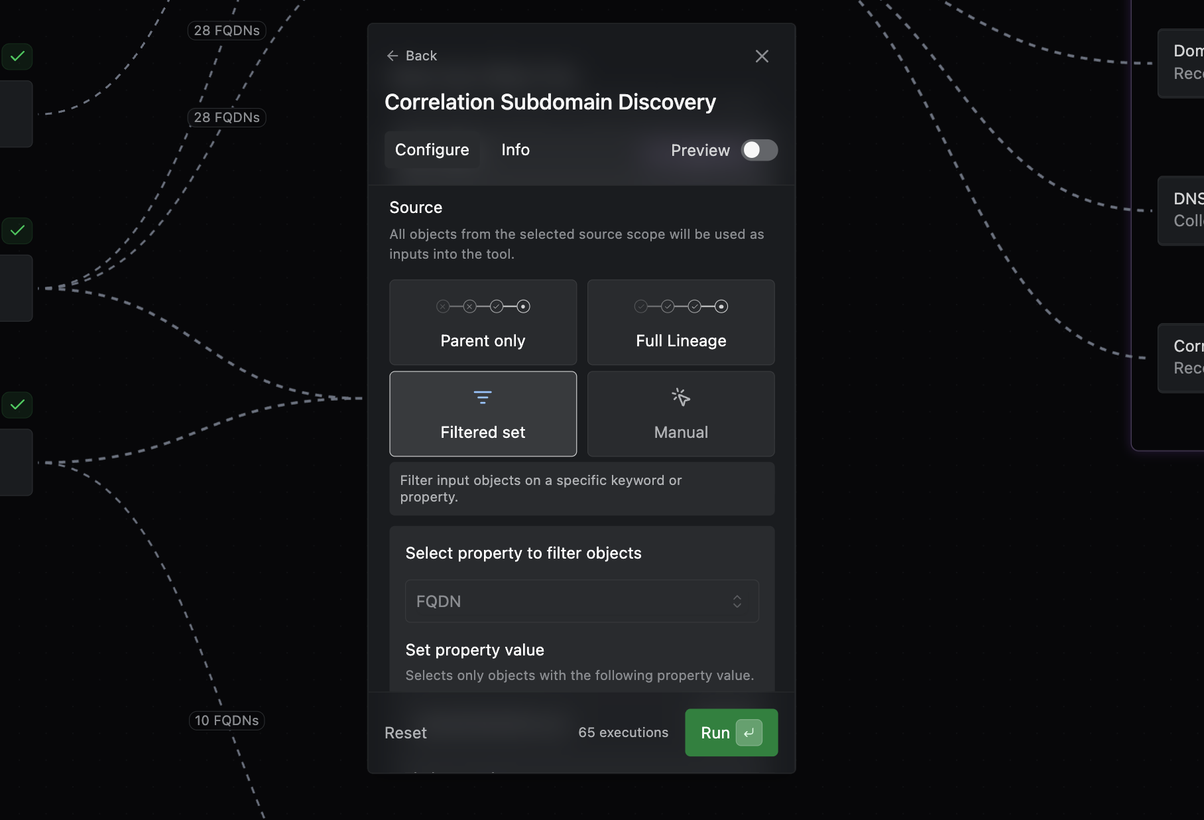Click the lowest green checkmark badge
Image resolution: width=1204 pixels, height=820 pixels.
click(17, 405)
